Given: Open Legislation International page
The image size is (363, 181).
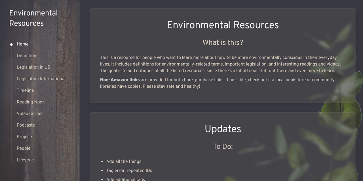Looking at the screenshot, I should 41,79.
